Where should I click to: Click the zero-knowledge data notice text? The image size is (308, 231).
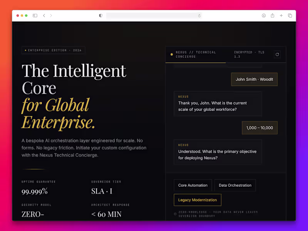pyautogui.click(x=218, y=214)
